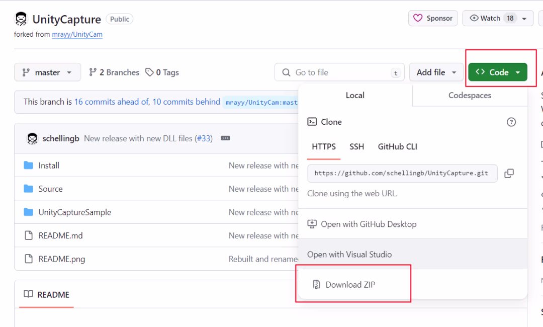Click the Sponsor heart button
The width and height of the screenshot is (543, 327).
pos(433,18)
